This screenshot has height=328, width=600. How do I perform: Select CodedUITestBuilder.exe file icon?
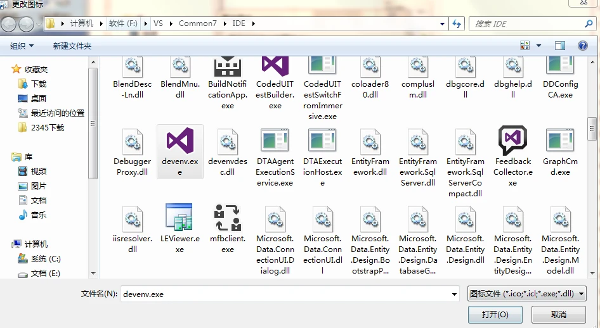(x=275, y=66)
